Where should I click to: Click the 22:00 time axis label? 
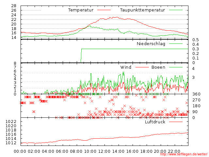tap(174, 151)
